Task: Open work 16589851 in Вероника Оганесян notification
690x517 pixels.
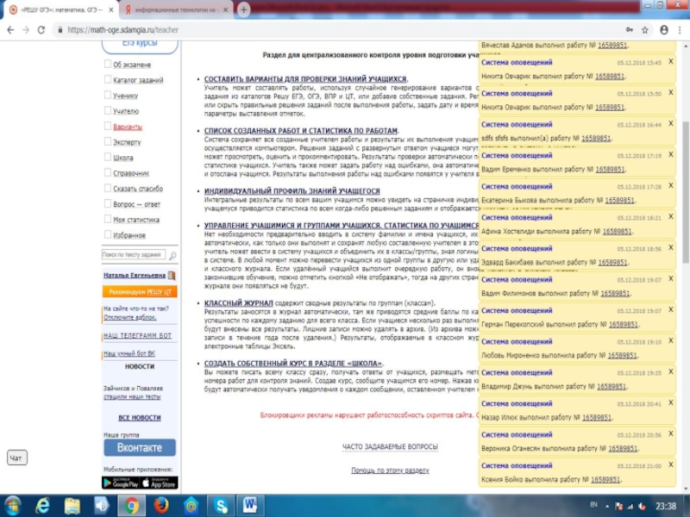Action: (623, 448)
